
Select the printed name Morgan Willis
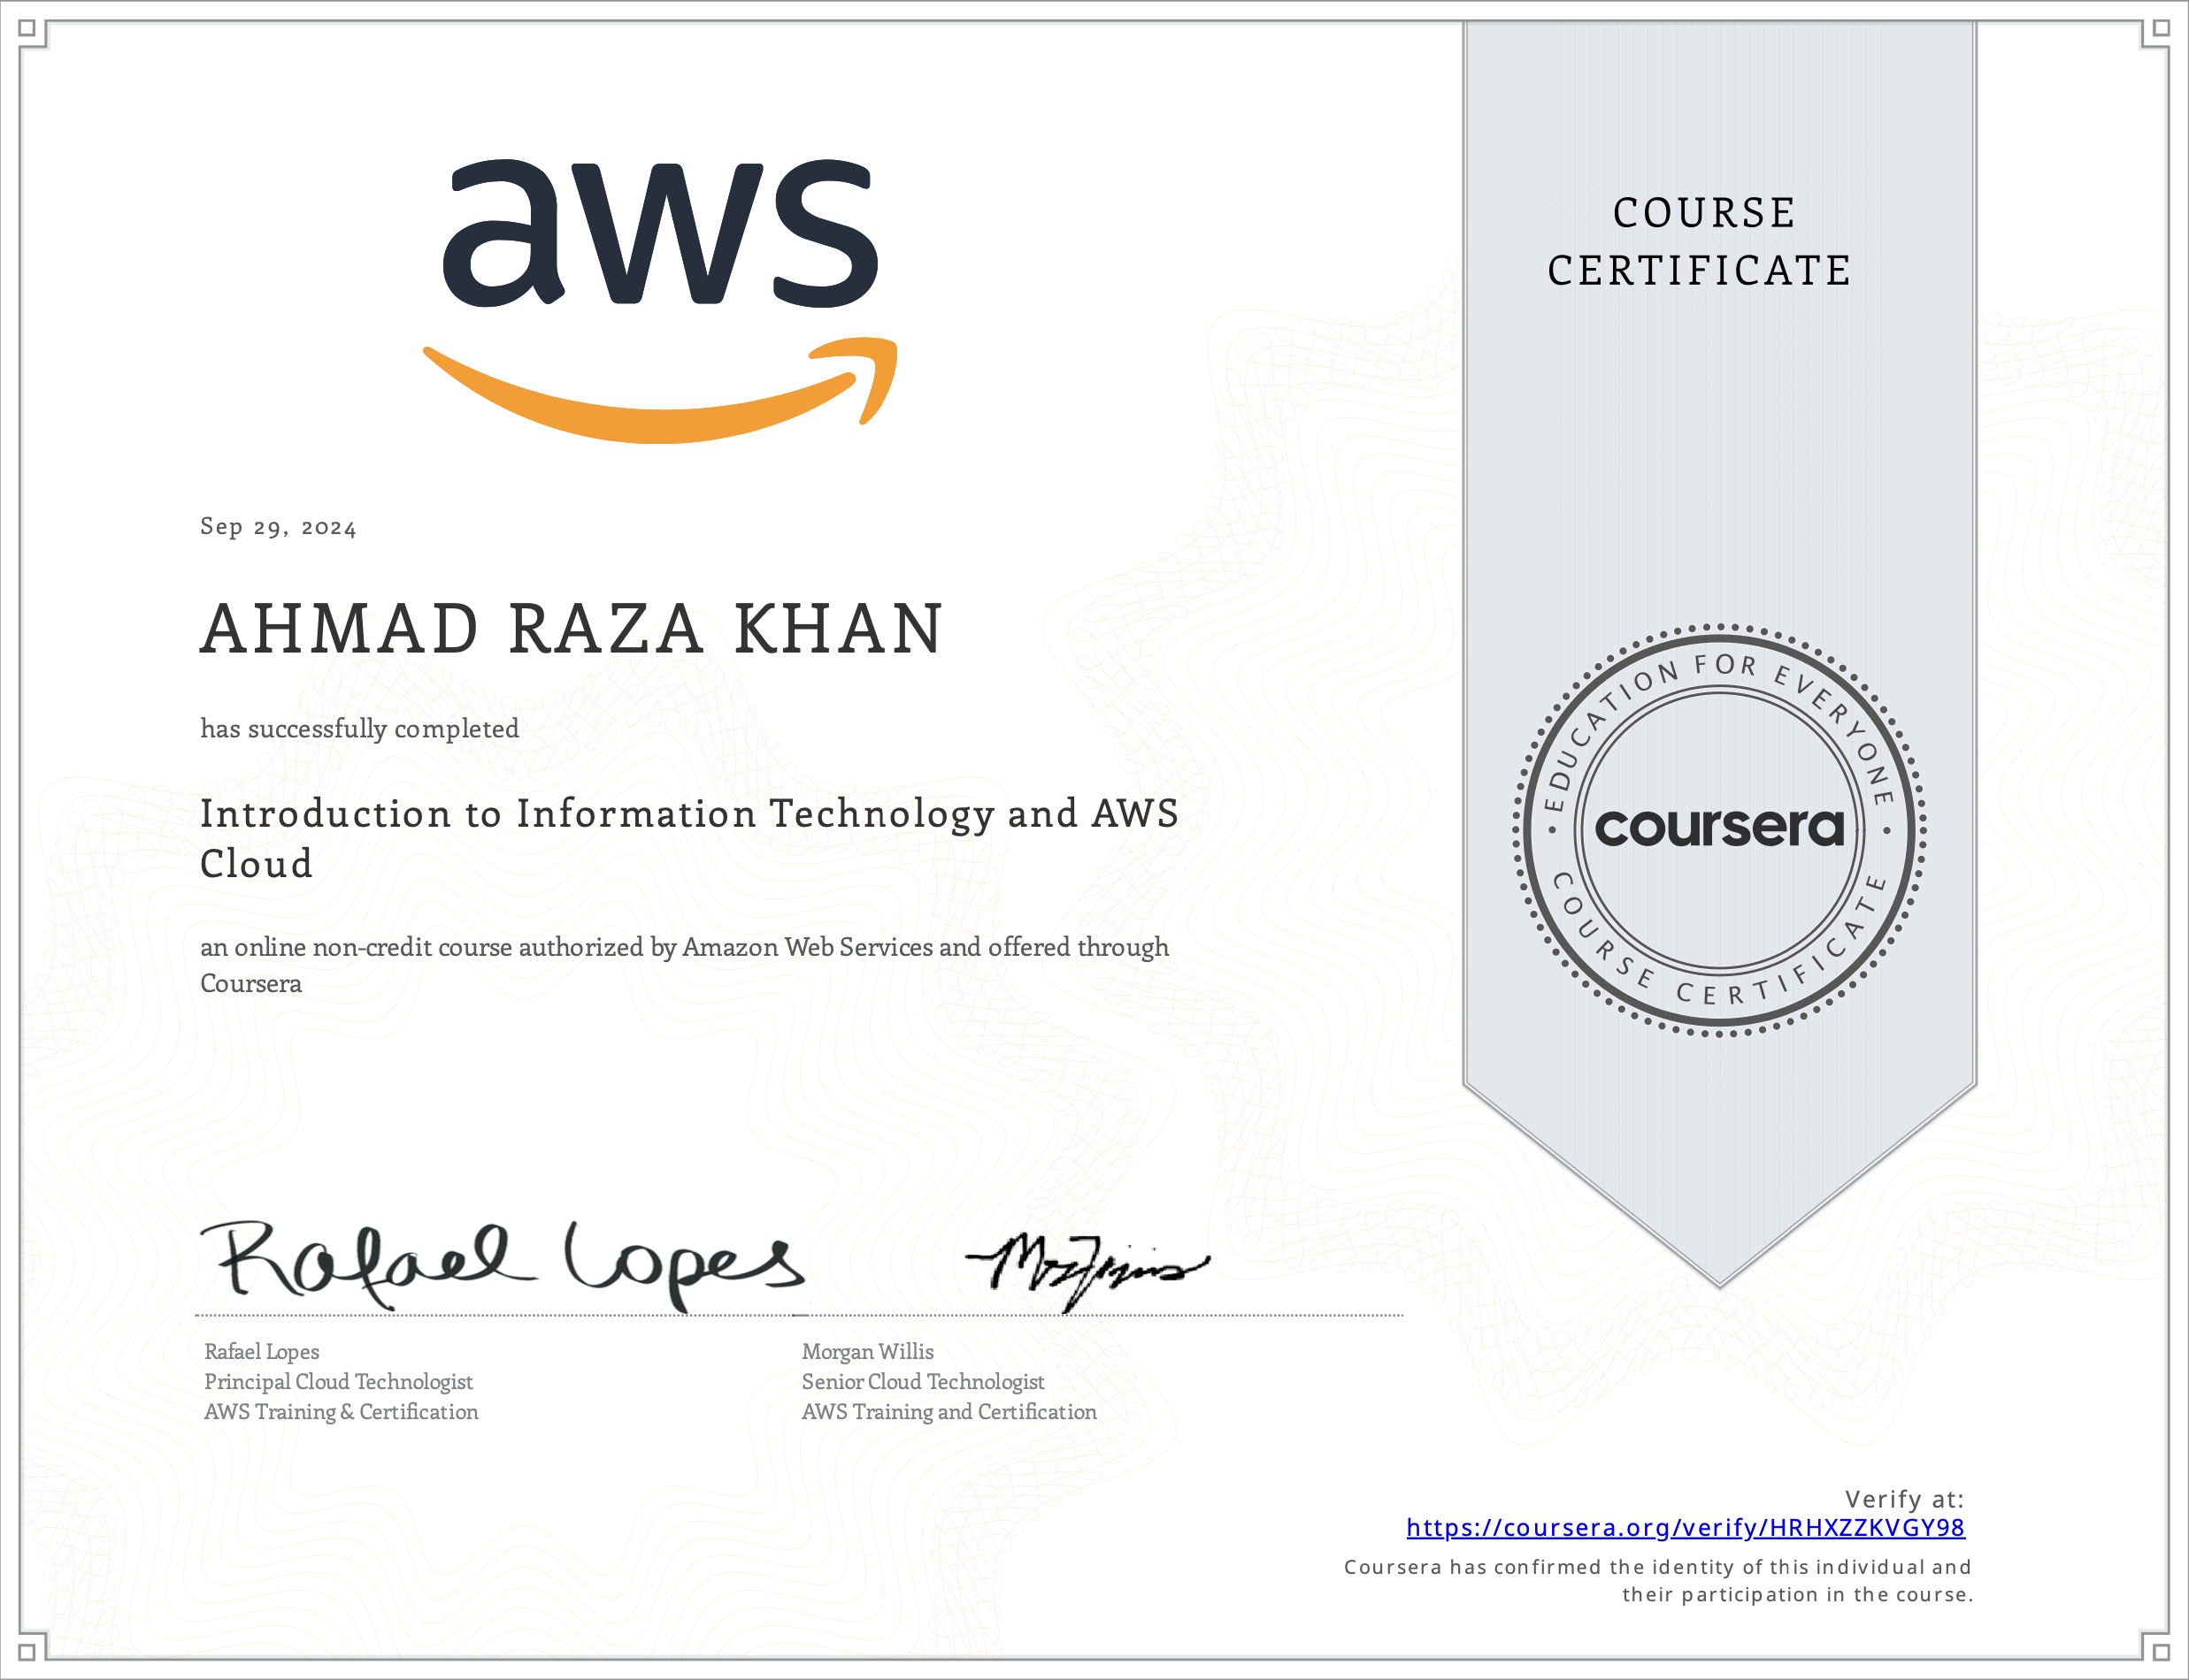click(x=867, y=1351)
